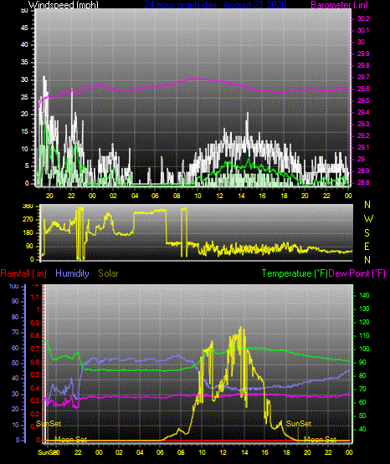
Task: Select the 130 °F temperature scale value
Action: click(364, 308)
